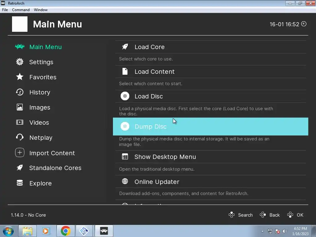Select the highlighted Dump Disc entry
This screenshot has width=316, height=237.
click(210, 126)
